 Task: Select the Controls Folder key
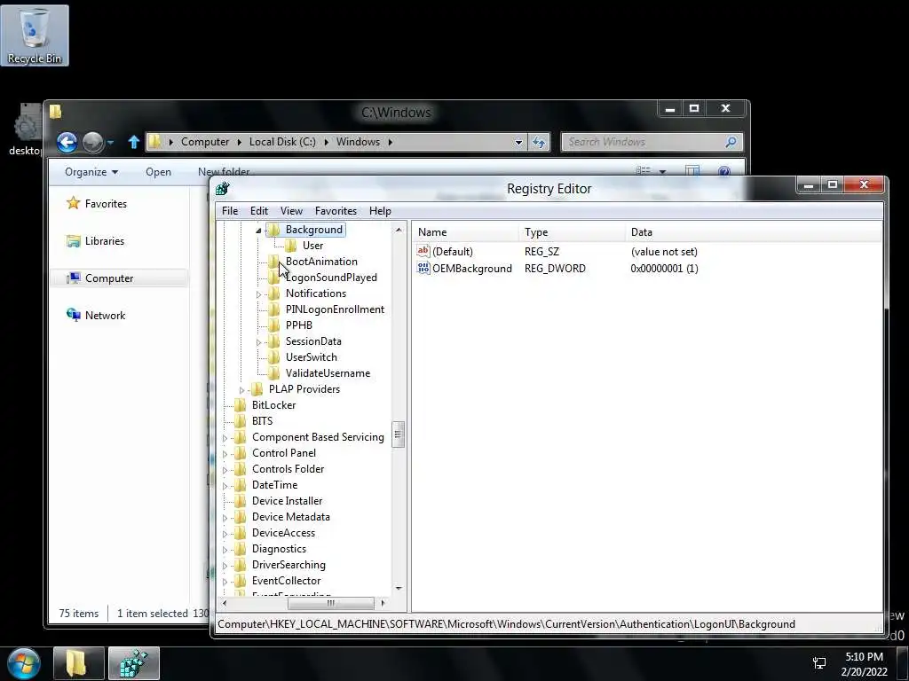point(288,469)
